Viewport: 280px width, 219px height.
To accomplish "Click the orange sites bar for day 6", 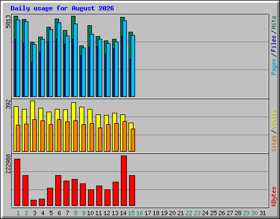I will [x=59, y=135].
